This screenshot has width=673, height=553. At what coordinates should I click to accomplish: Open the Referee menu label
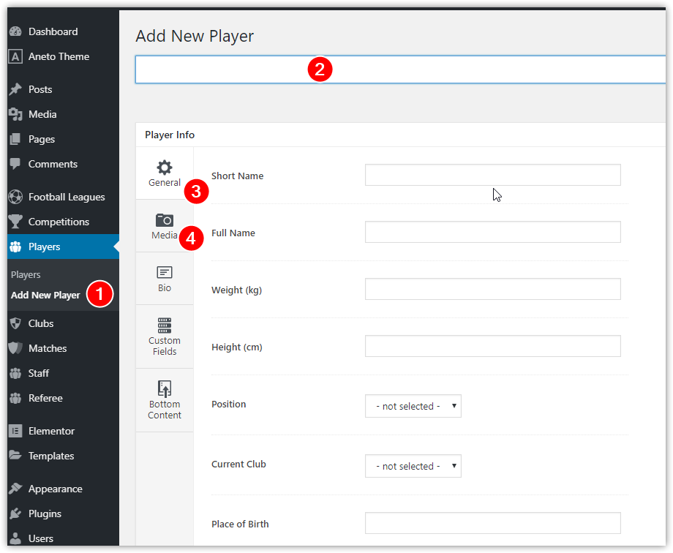click(x=45, y=399)
